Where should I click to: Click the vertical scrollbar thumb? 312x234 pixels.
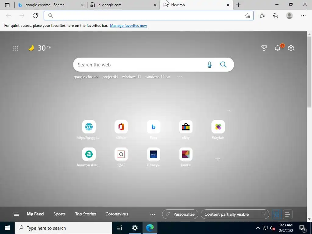click(309, 72)
